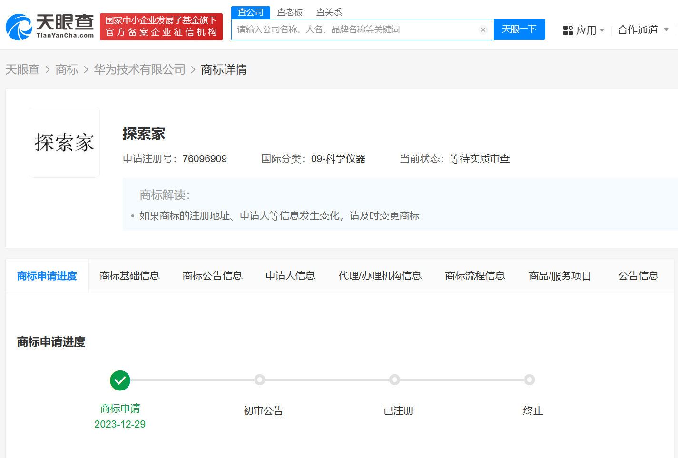Click the 探索家 trademark image thumbnail
Image resolution: width=678 pixels, height=458 pixels.
(64, 142)
